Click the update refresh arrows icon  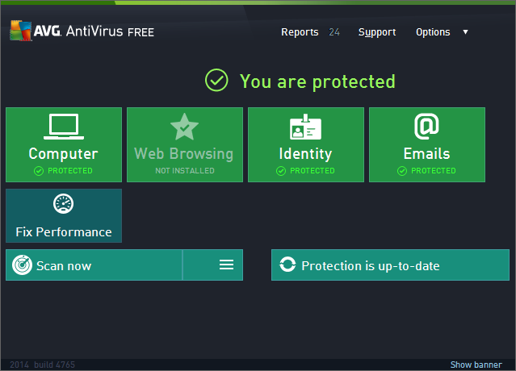point(287,265)
